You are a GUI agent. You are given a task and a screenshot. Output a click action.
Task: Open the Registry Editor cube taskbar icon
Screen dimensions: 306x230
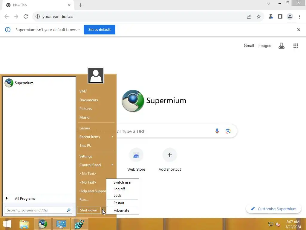80,224
